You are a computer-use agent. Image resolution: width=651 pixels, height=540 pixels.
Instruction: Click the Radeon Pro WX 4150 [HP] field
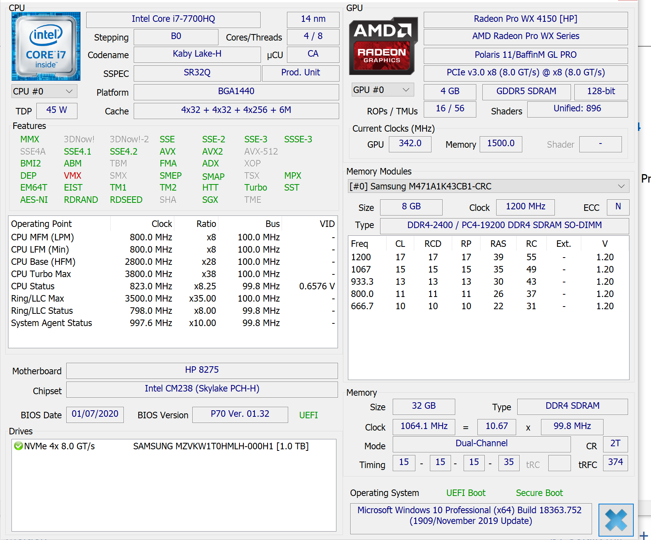point(525,19)
